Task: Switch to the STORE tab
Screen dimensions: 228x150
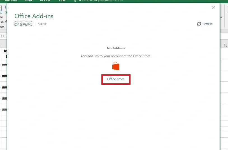Action: 42,24
